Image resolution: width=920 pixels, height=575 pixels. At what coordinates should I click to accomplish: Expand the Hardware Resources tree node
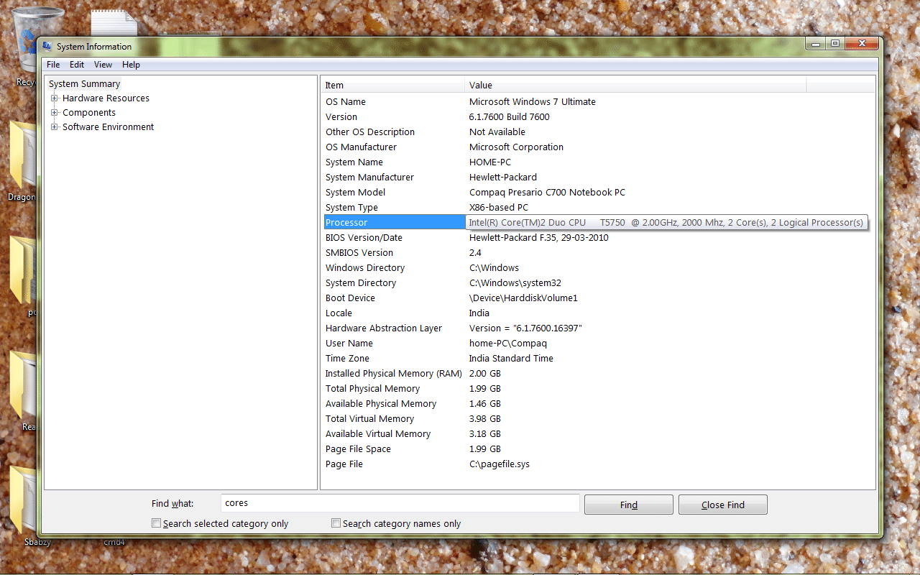click(54, 98)
